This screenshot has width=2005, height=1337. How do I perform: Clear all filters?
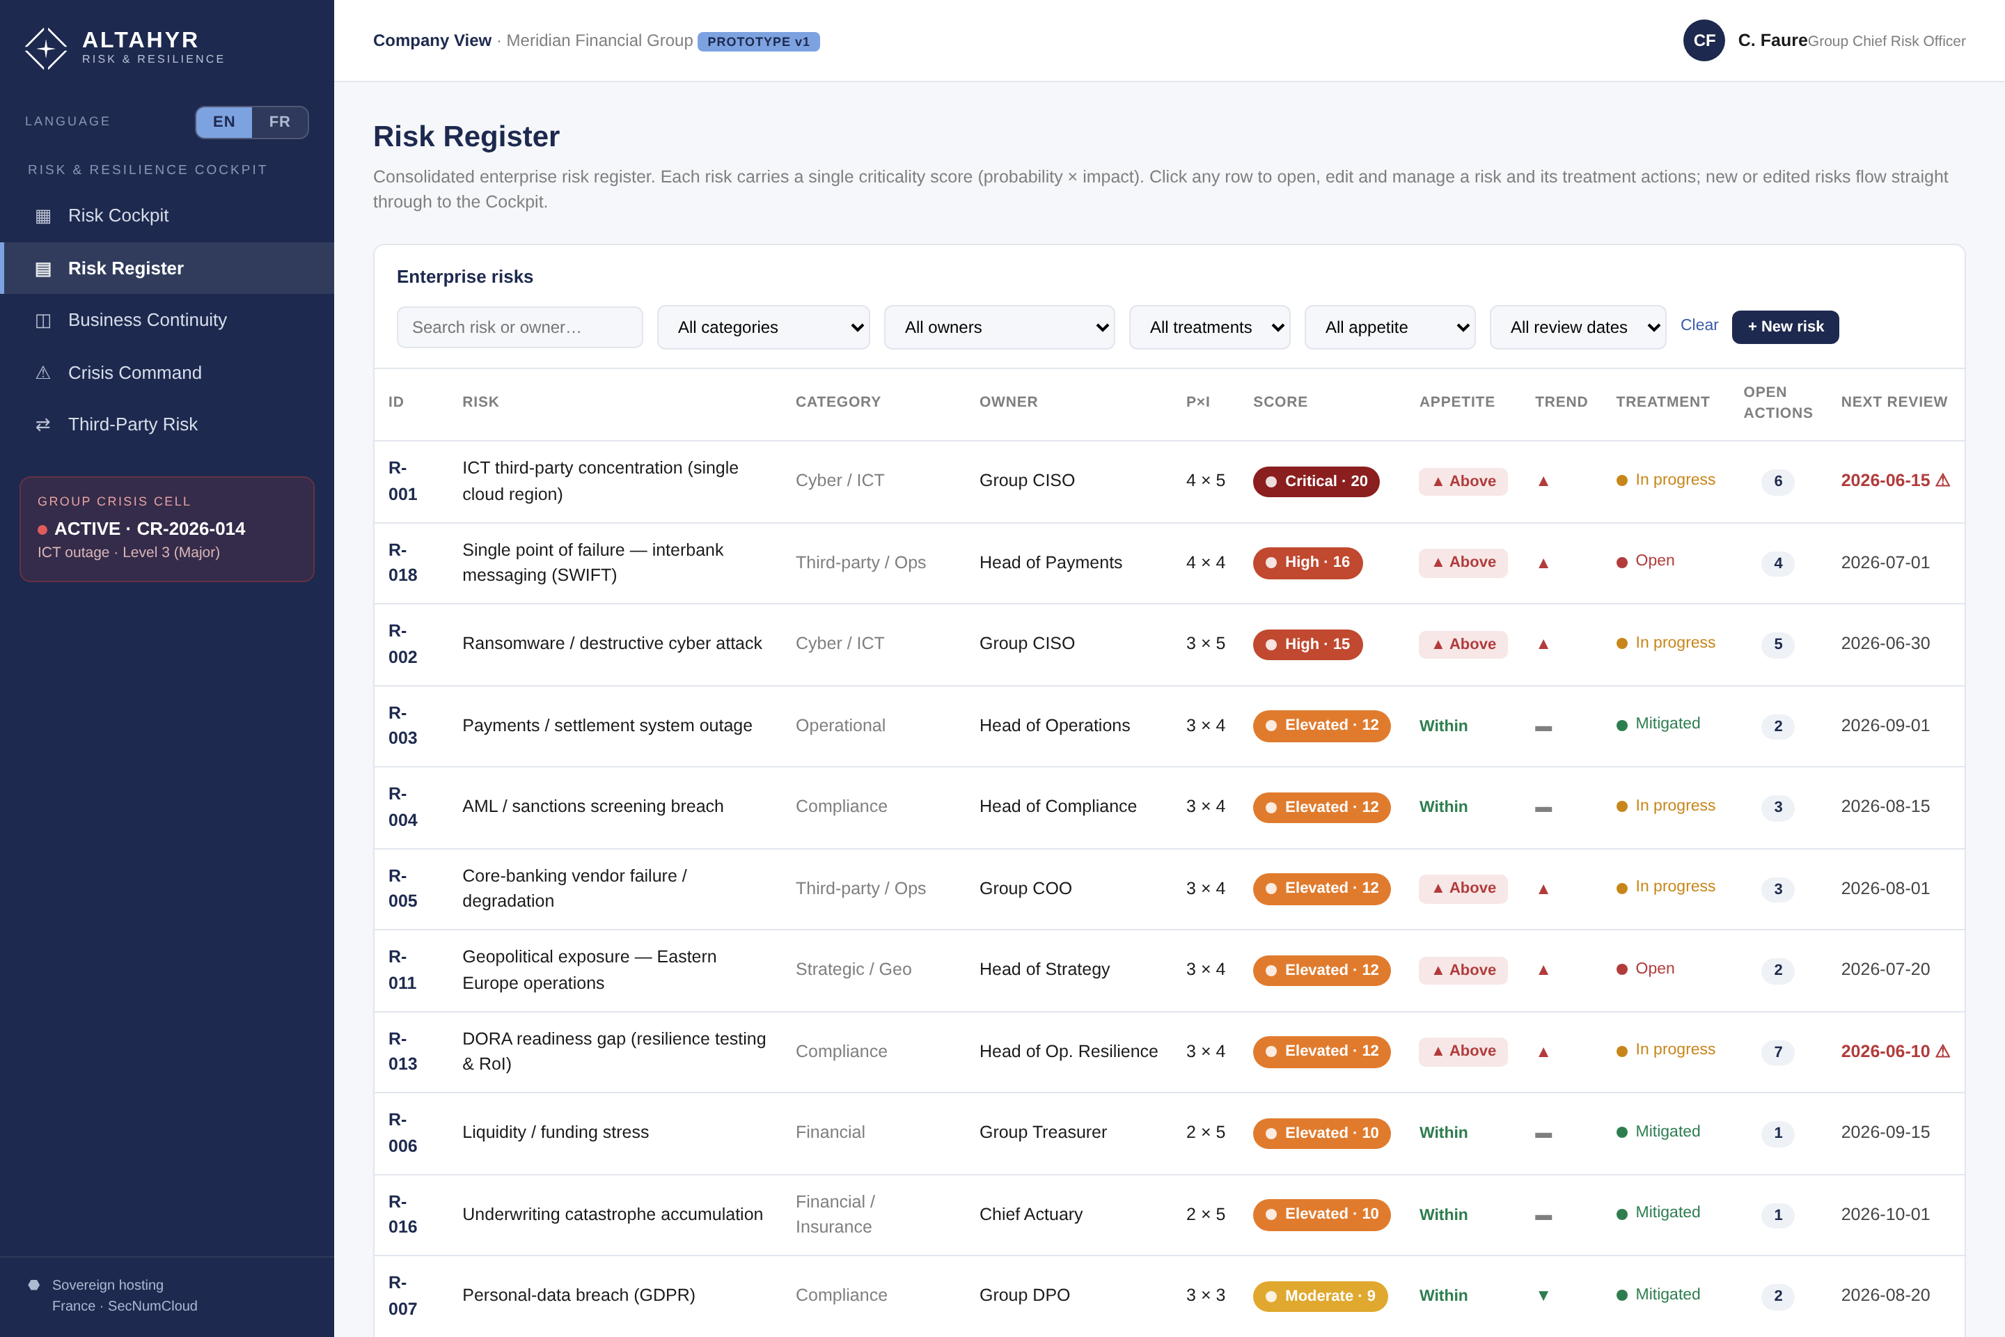(x=1699, y=325)
